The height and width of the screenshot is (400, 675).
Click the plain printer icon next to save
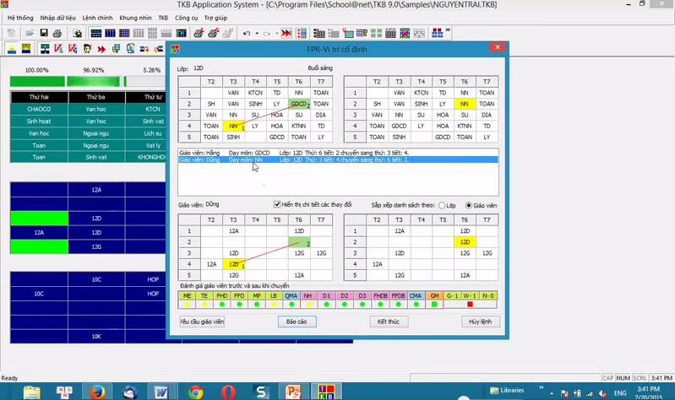(57, 33)
